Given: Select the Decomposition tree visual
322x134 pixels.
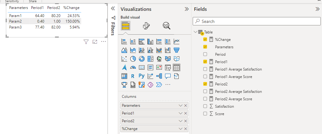Looking at the screenshot, I should (159, 76).
